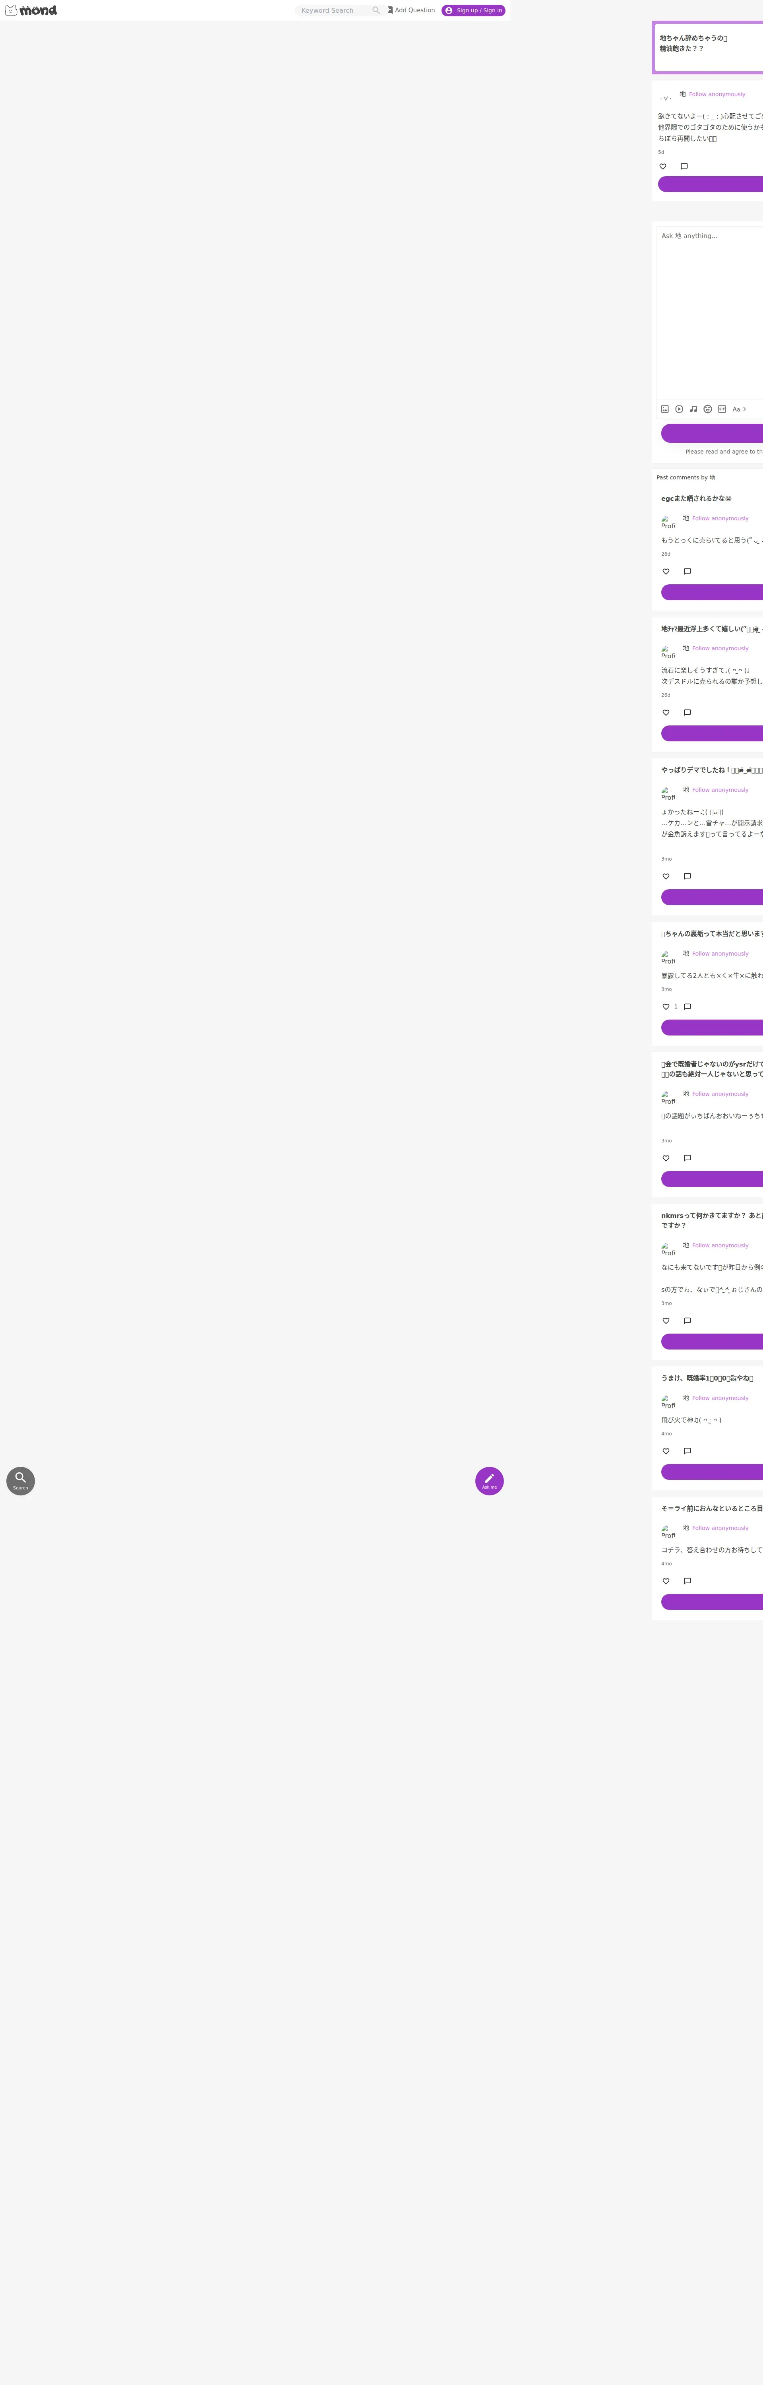Image resolution: width=763 pixels, height=2385 pixels.
Task: Open comments on the 4mo 飛び火 answer
Action: (x=687, y=1451)
